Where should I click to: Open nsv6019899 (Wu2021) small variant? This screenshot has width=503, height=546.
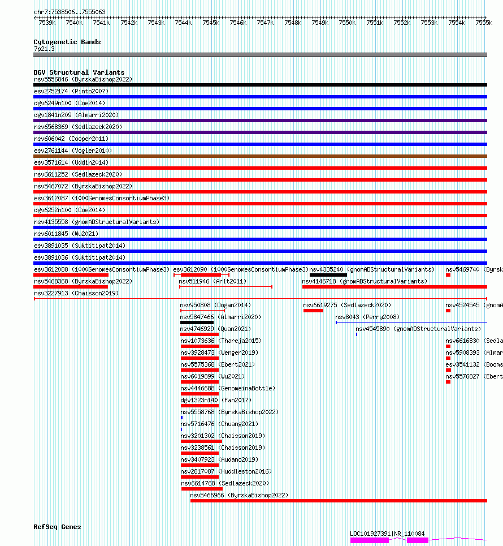coord(200,382)
